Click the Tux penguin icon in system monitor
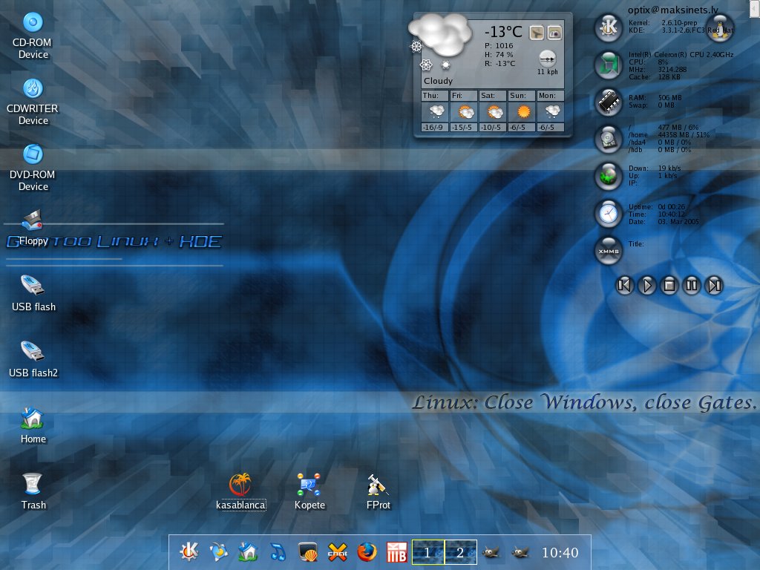Screen dimensions: 760x570 [720, 27]
